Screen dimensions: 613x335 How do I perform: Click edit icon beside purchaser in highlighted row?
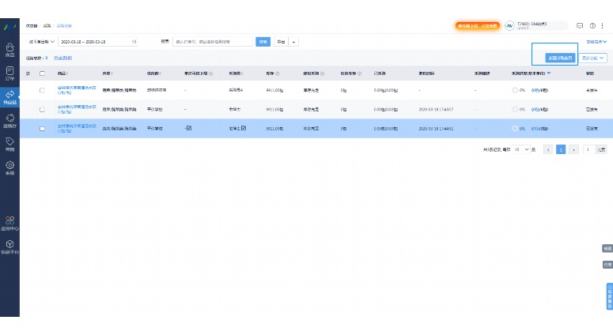click(x=244, y=128)
